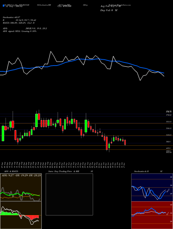Click the first tall green candle at the left edge
Viewport: 173px width, 229px height.
coord(3,133)
